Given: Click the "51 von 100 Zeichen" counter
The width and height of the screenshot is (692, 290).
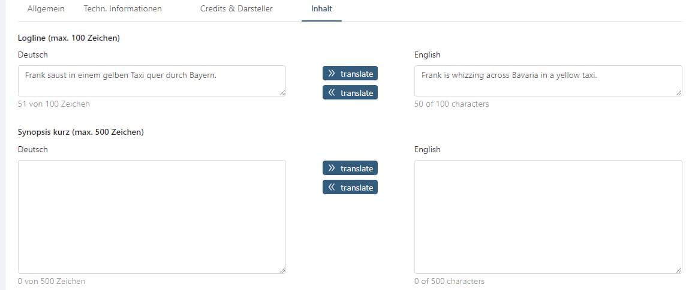Looking at the screenshot, I should pos(54,104).
